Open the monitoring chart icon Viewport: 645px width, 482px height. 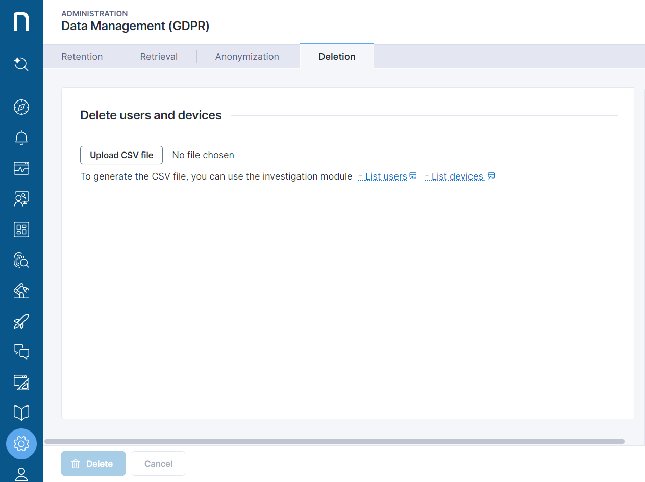(21, 168)
